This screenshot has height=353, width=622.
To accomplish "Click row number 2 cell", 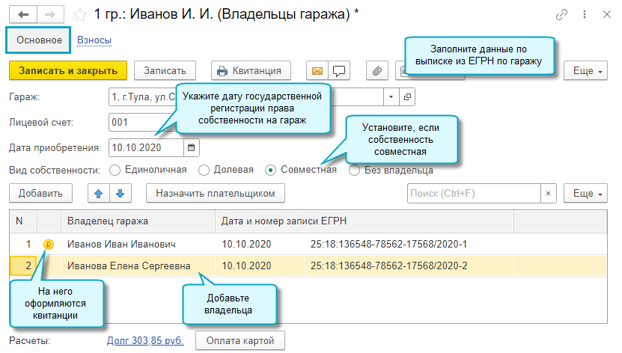I will click(x=23, y=265).
